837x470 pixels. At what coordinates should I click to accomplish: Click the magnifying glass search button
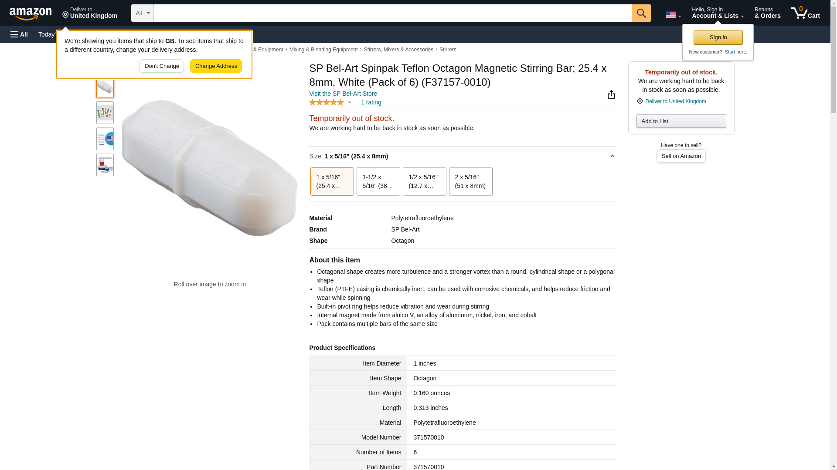pyautogui.click(x=641, y=13)
